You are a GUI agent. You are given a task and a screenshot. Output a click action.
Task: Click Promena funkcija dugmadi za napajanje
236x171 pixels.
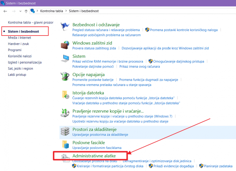click(x=148, y=80)
